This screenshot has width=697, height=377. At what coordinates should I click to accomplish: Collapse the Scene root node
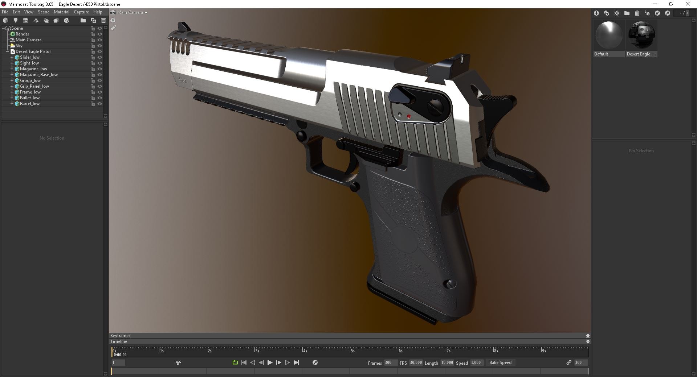[3, 28]
